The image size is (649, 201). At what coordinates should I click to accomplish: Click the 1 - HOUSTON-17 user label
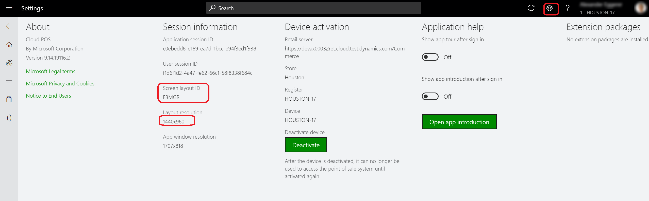[x=597, y=13]
